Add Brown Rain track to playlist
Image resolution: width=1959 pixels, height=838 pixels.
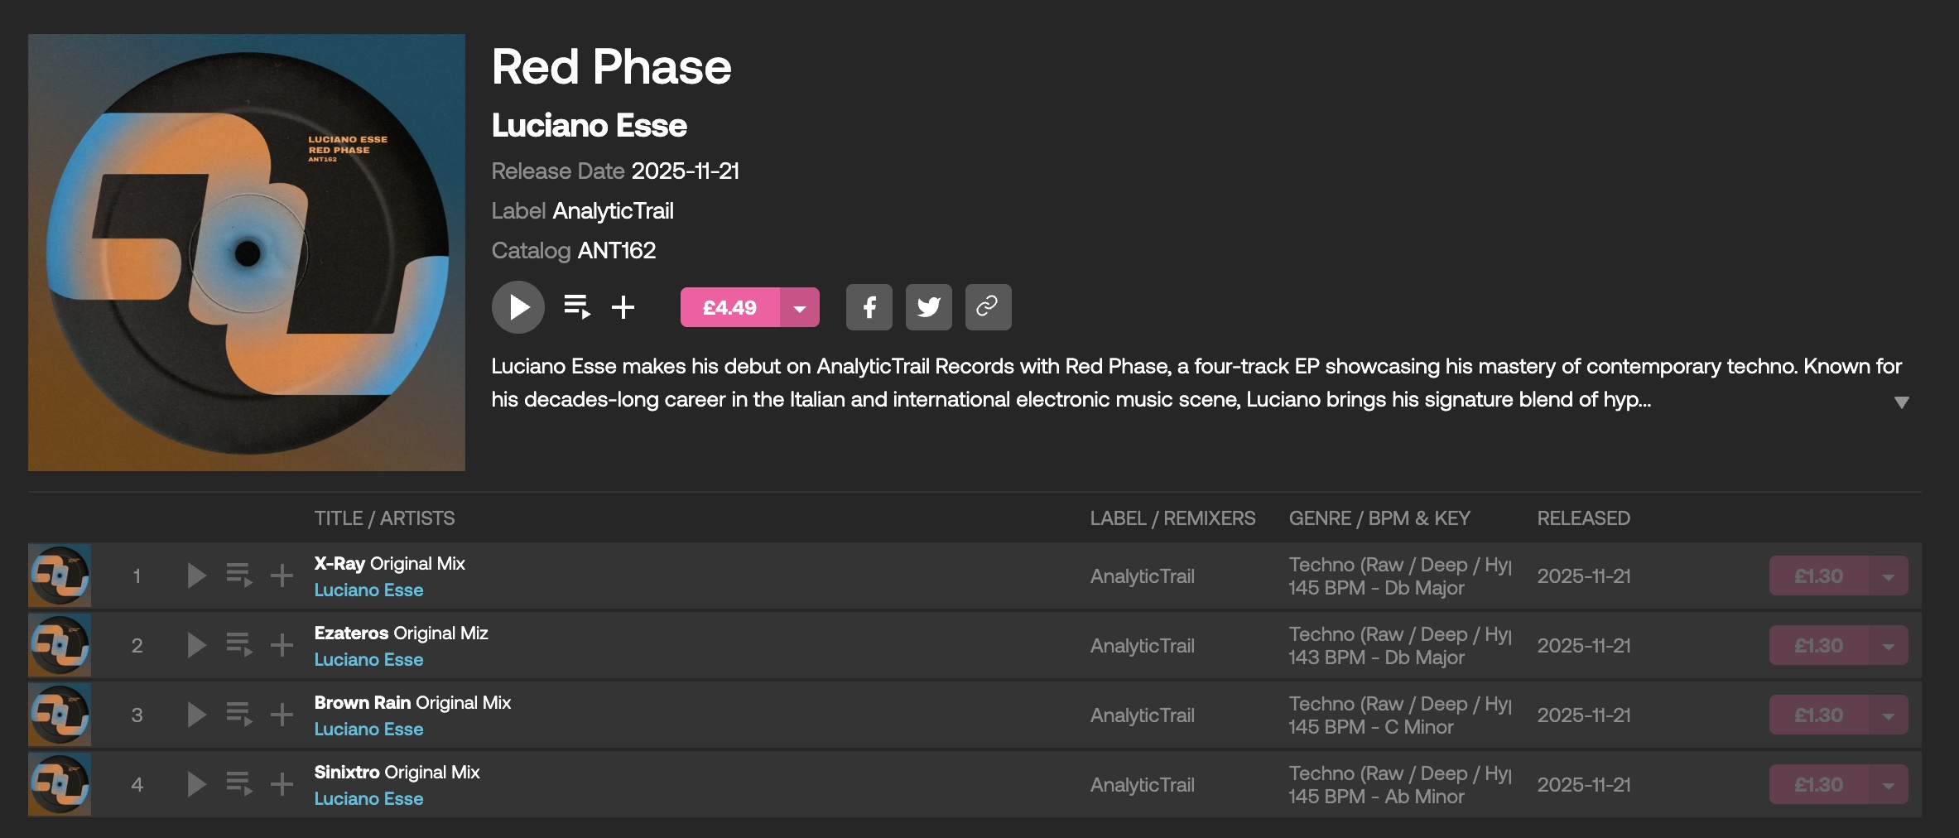click(x=282, y=715)
